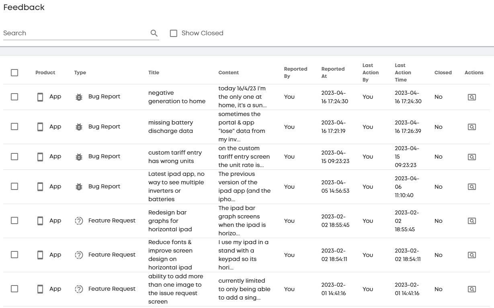Image resolution: width=494 pixels, height=308 pixels.
Task: Click the Type column header
Action: click(x=80, y=73)
